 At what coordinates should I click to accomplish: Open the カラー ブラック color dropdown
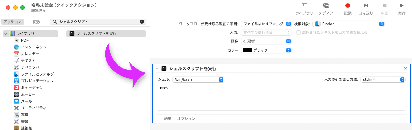(x=266, y=50)
